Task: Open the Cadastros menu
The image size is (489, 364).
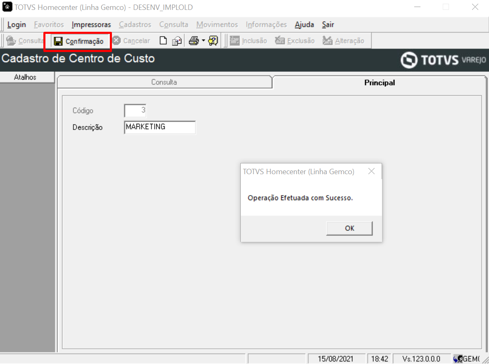Action: (135, 25)
